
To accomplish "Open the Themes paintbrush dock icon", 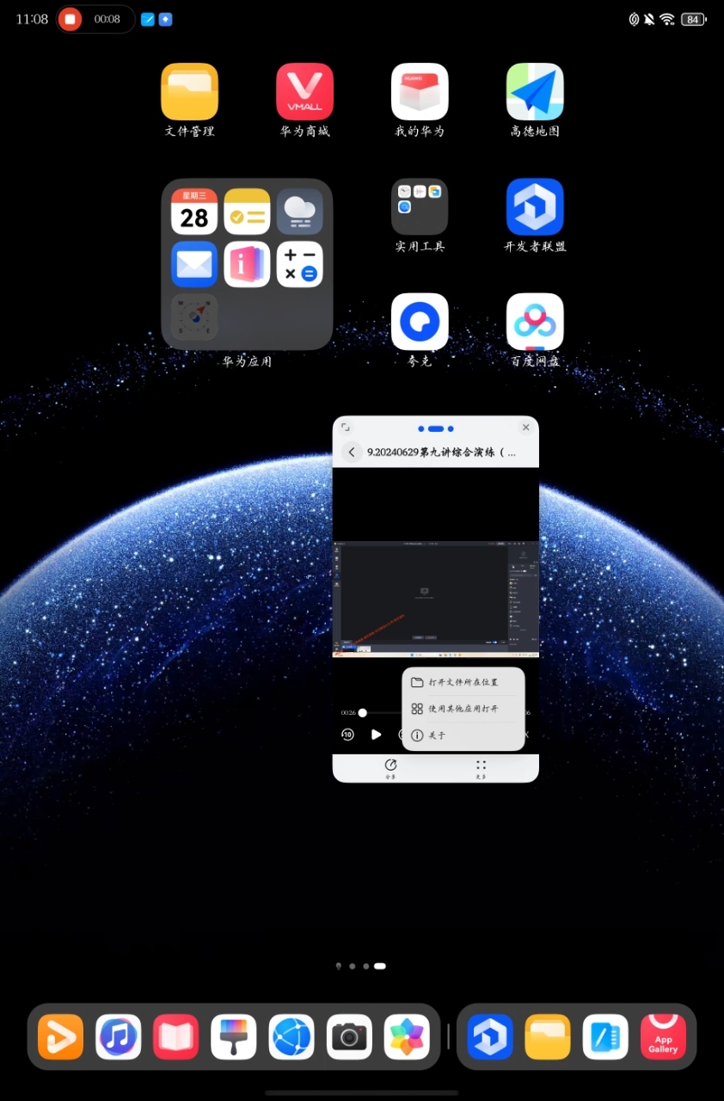I will (234, 1036).
